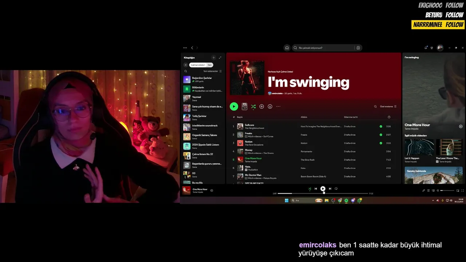Image resolution: width=466 pixels, height=262 pixels.
Task: Open Beğenilen Şarkılar in the library
Action: pyautogui.click(x=203, y=79)
